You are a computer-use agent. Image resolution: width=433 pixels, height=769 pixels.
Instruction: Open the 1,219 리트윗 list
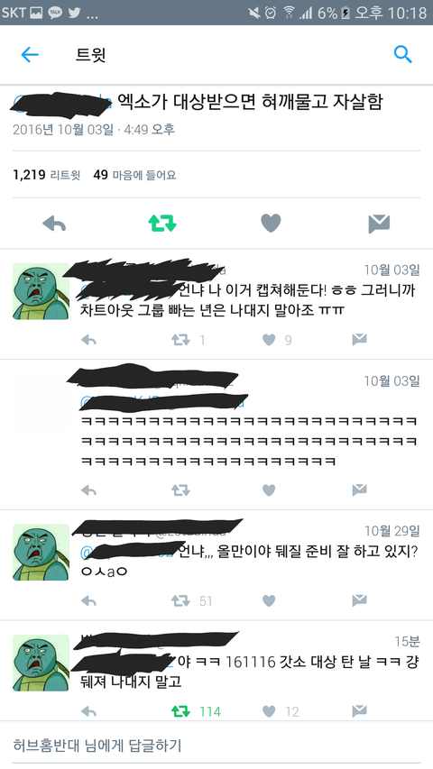point(47,175)
